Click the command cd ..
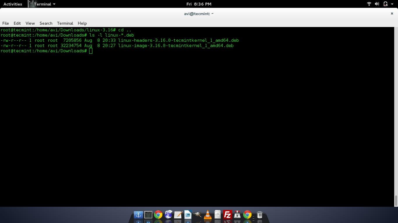 point(121,30)
